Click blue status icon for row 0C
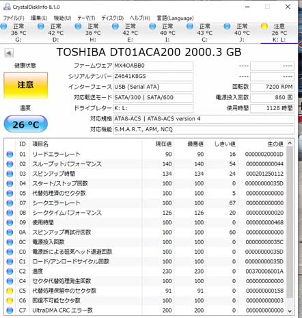302x318 pixels. (10, 242)
